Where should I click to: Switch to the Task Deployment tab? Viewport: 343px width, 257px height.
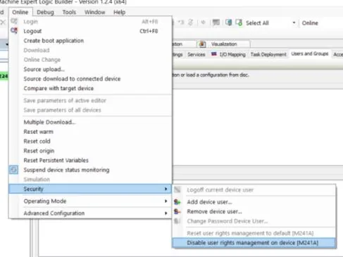pos(268,54)
